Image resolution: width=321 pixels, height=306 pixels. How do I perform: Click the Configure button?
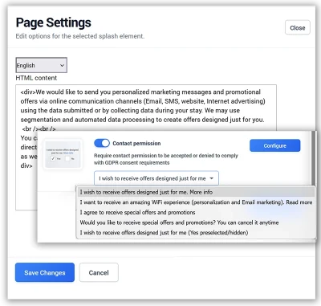pos(275,145)
